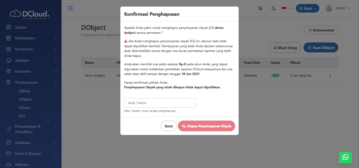Select DBlock under Penyimpanan
This screenshot has width=359, height=168.
point(24,91)
